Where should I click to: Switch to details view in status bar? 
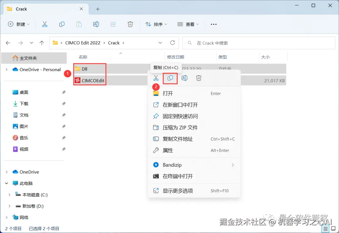pos(326,229)
